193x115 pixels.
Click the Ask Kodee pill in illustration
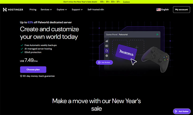(x=104, y=62)
